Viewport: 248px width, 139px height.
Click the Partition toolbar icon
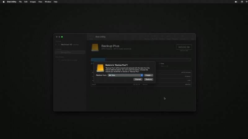click(162, 37)
